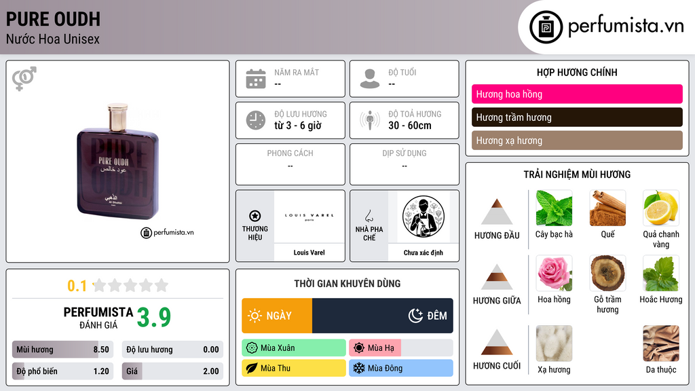Select the Gỗ trầm hương wood image
Viewport: 695px width, 391px height.
point(607,273)
